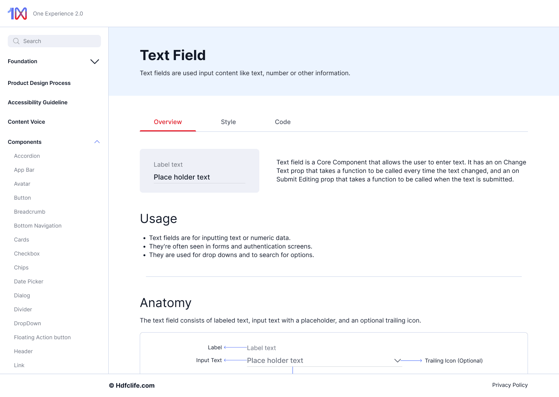Expand the Foundation section chevron

tap(95, 62)
